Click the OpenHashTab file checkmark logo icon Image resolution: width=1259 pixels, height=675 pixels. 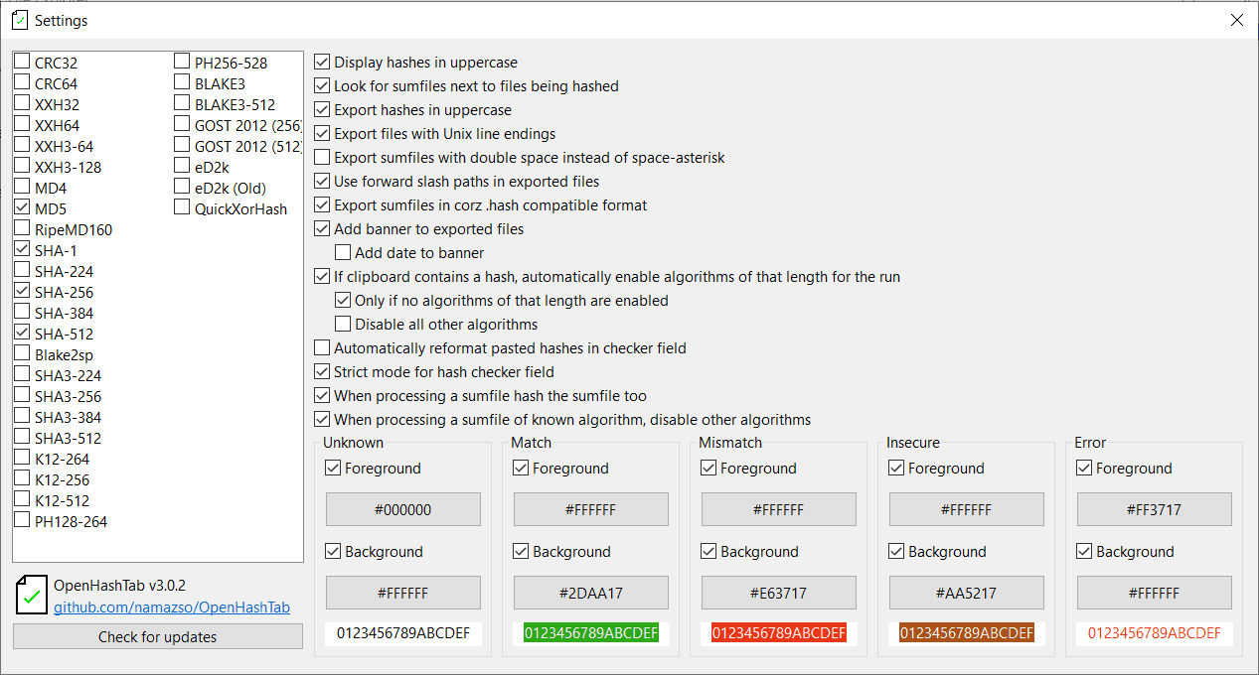click(32, 595)
